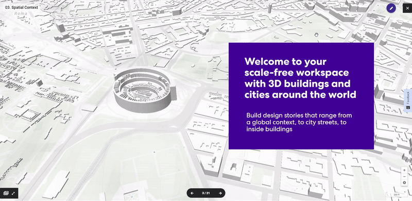The height and width of the screenshot is (201, 412).
Task: Reset map bearing with the compass icon
Action: 404,183
